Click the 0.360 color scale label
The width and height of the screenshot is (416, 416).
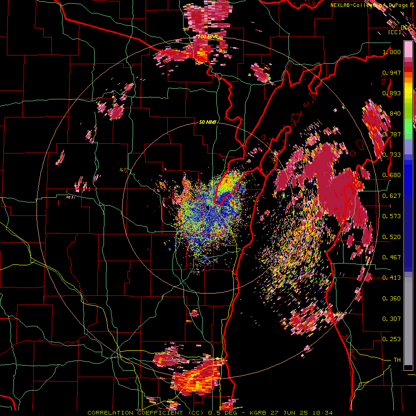pos(392,299)
